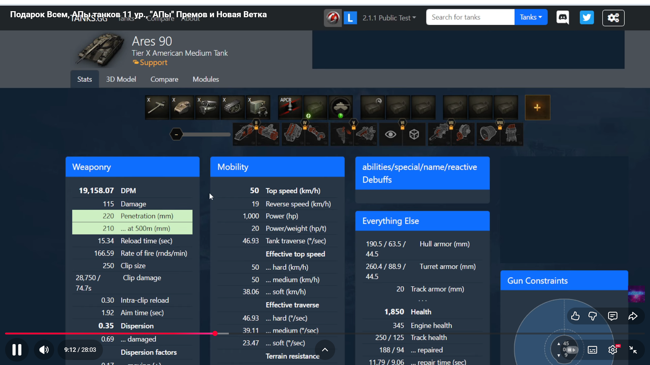The width and height of the screenshot is (650, 365).
Task: Open the 2.1.1 Public Test version dropdown
Action: click(389, 18)
